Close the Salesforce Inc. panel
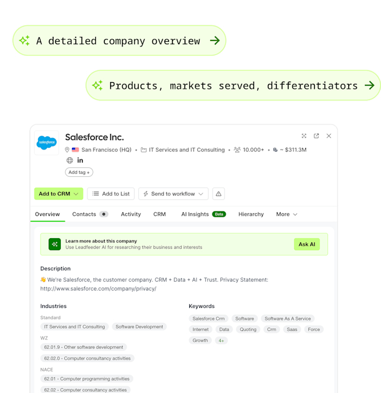 click(329, 136)
